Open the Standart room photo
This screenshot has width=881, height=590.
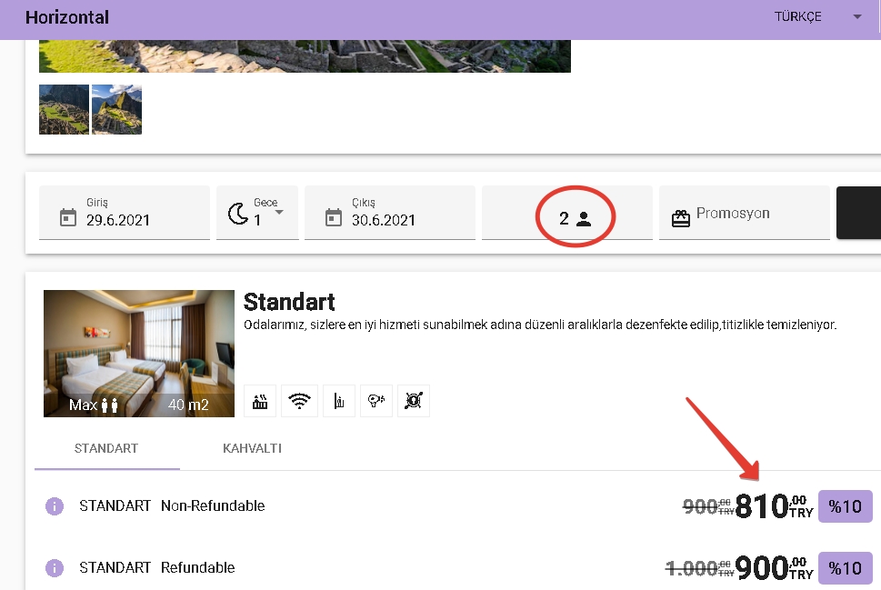tap(139, 354)
